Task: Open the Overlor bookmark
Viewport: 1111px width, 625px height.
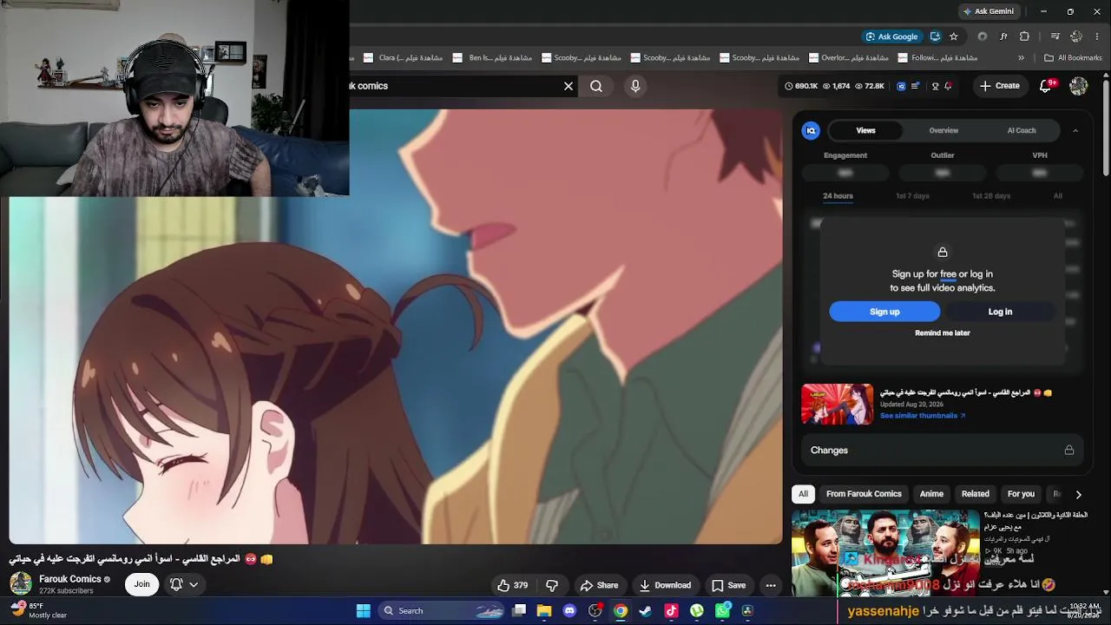Action: coord(848,58)
